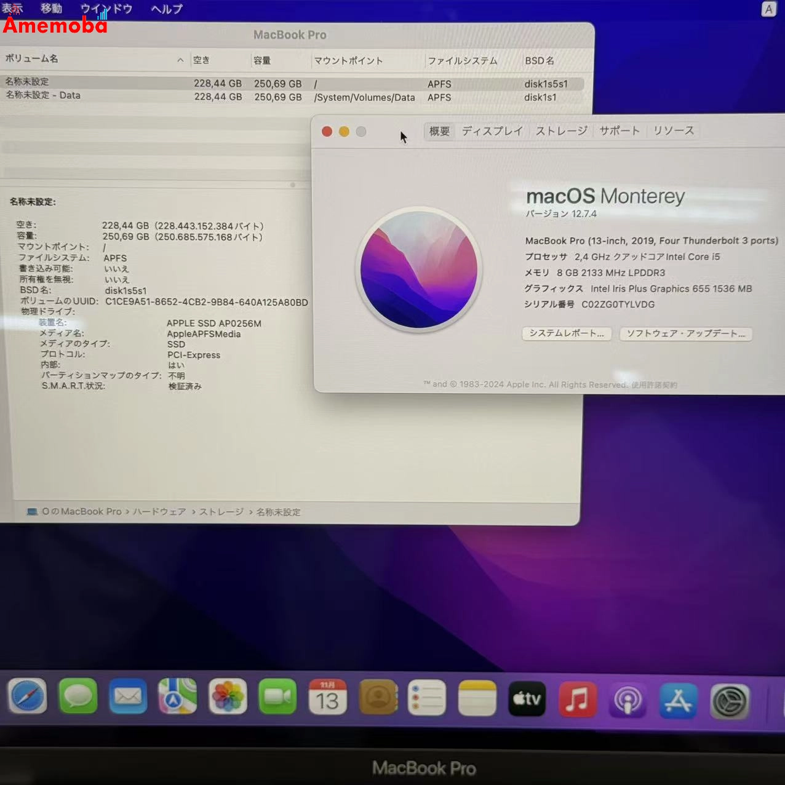This screenshot has width=785, height=785.
Task: Open the Music app in the Dock
Action: pos(577,697)
